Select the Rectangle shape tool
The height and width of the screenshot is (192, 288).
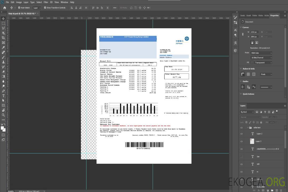click(3, 105)
